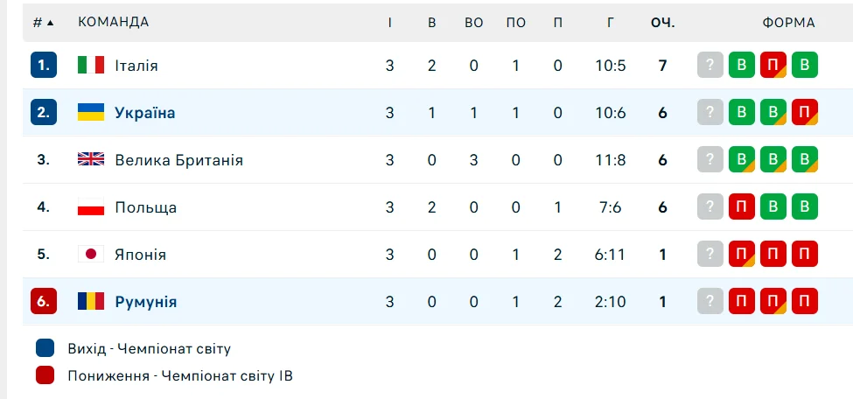Click Romania's red rank 6 badge

[44, 302]
